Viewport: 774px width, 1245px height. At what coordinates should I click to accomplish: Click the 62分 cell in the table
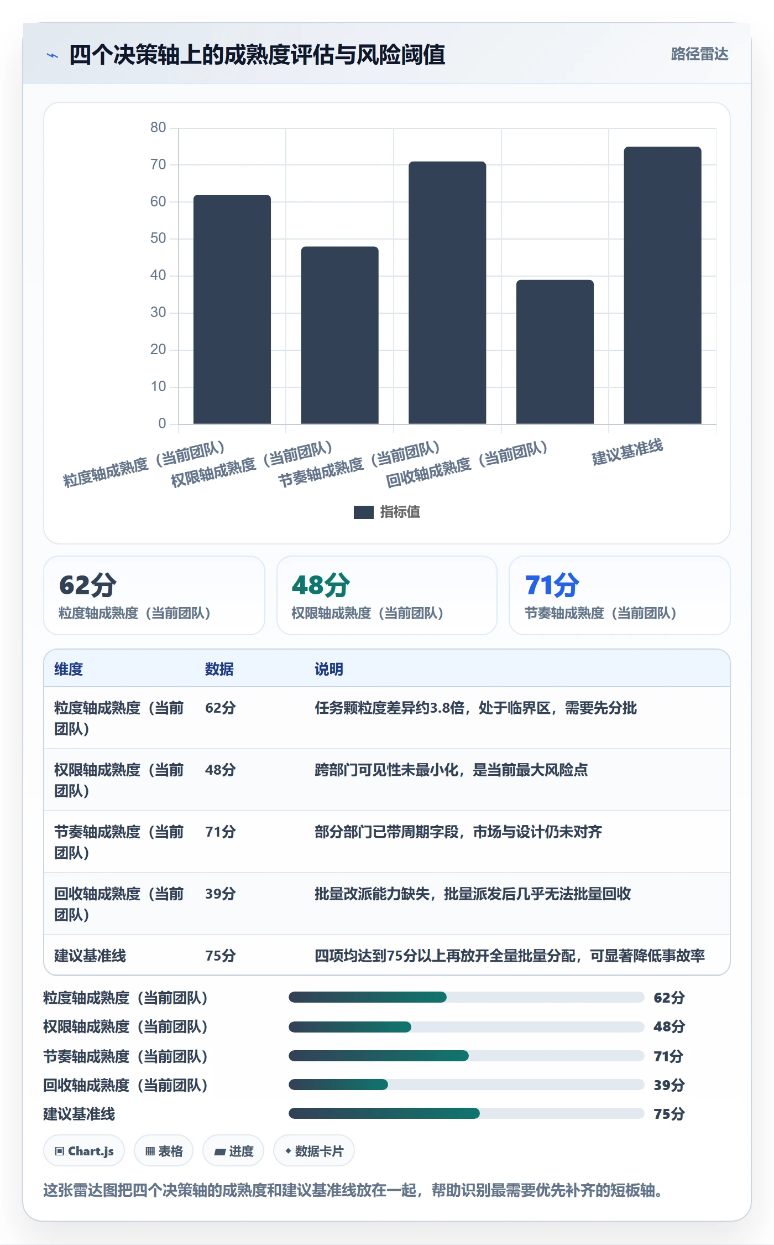coord(221,708)
